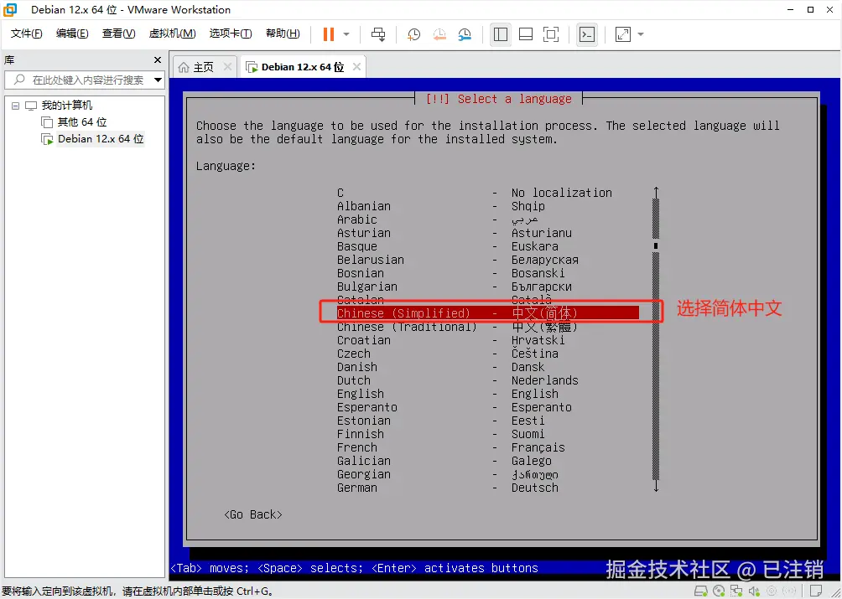Toggle the library panel visibility

click(501, 34)
